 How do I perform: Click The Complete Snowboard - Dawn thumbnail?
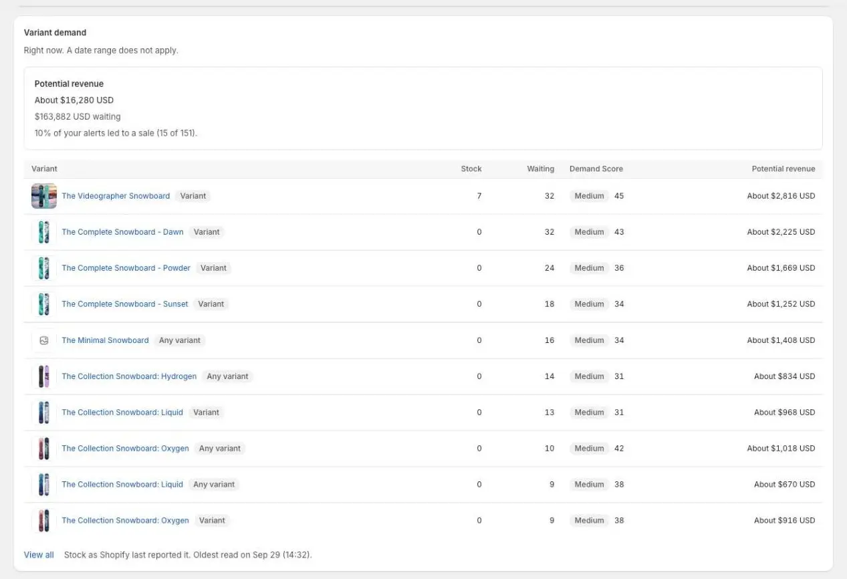[44, 232]
